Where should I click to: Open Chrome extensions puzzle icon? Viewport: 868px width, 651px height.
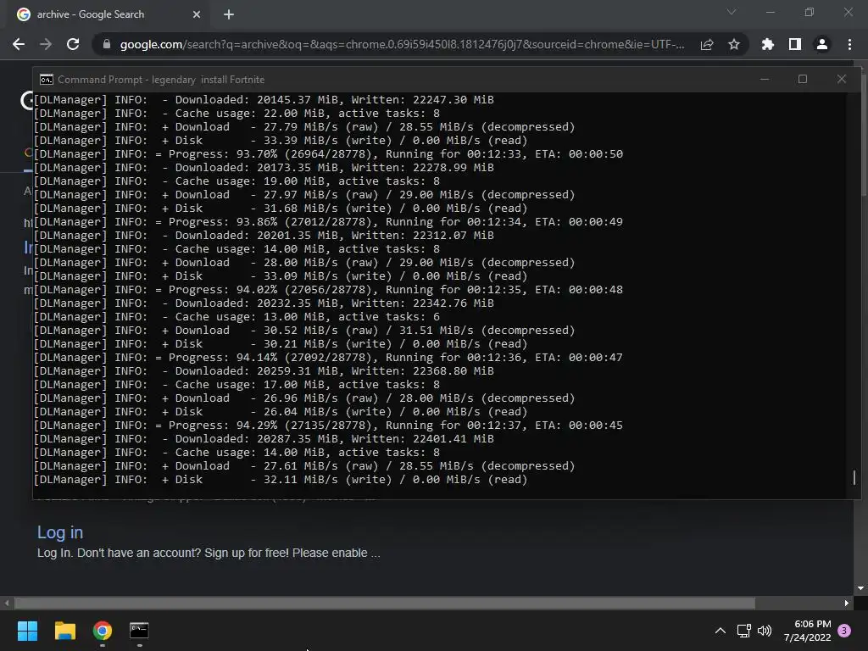[x=767, y=44]
